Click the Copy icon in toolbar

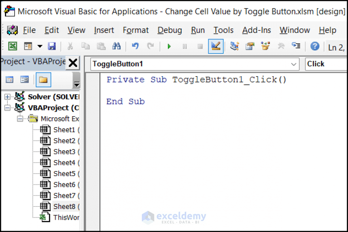[86, 46]
